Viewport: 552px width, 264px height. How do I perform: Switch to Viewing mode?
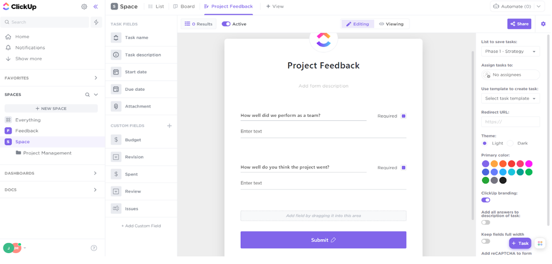pos(391,24)
